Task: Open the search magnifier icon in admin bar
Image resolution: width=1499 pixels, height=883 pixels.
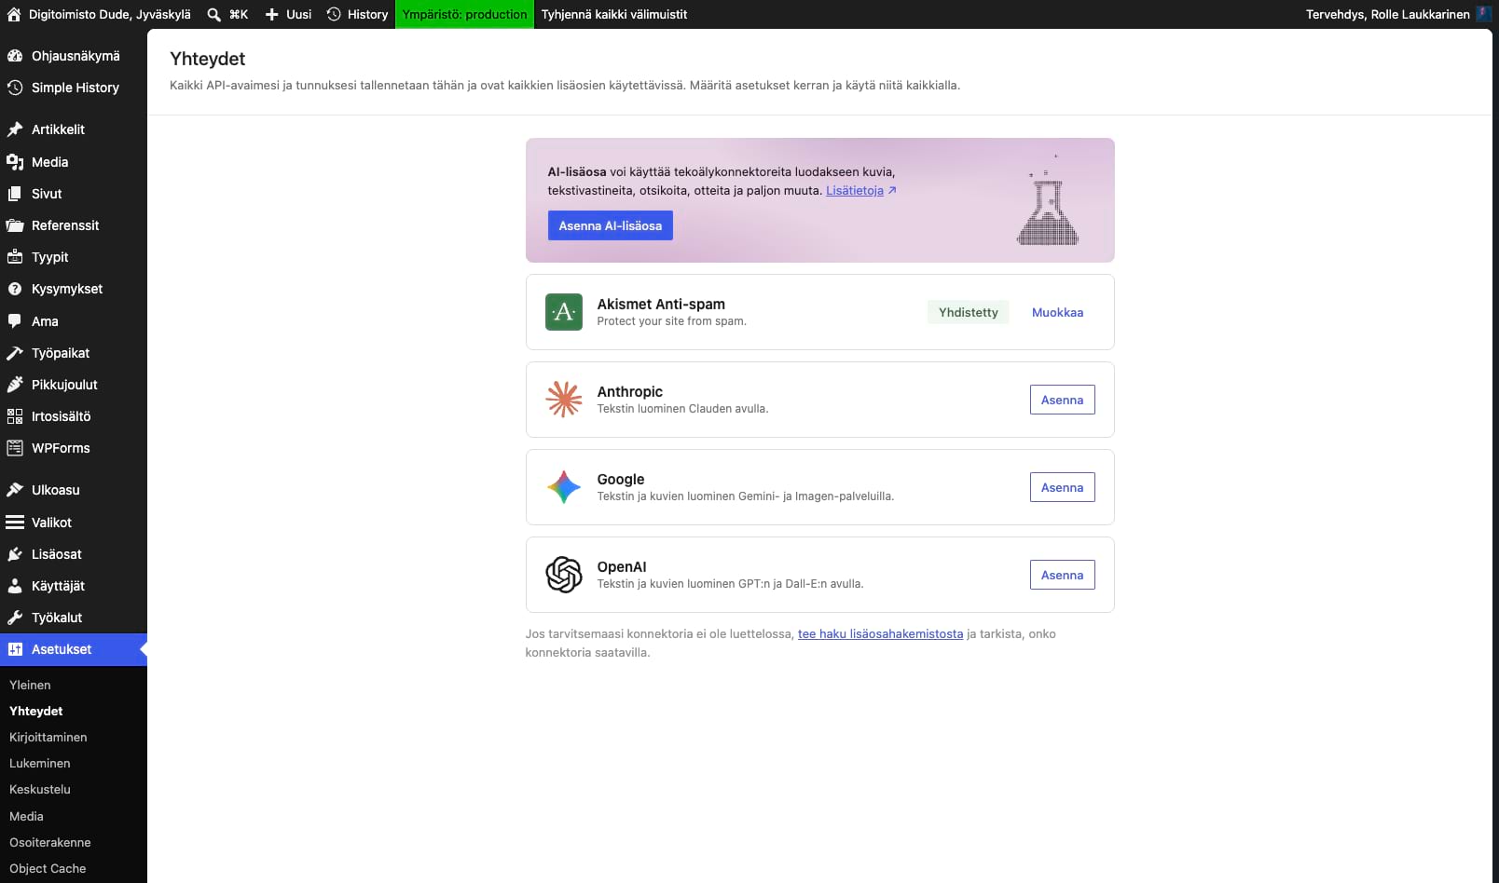Action: (x=214, y=14)
